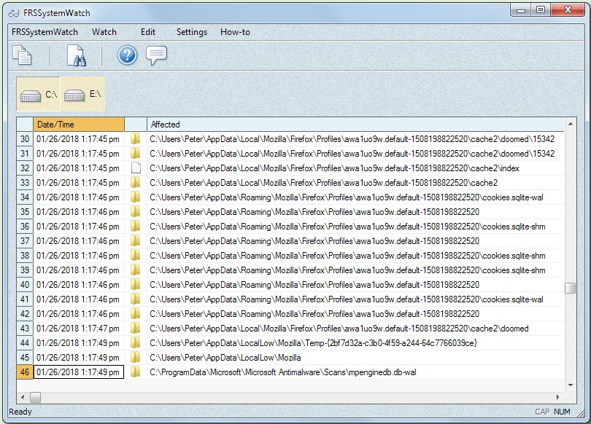
Task: Click the folder icon in row 42
Action: (x=136, y=314)
